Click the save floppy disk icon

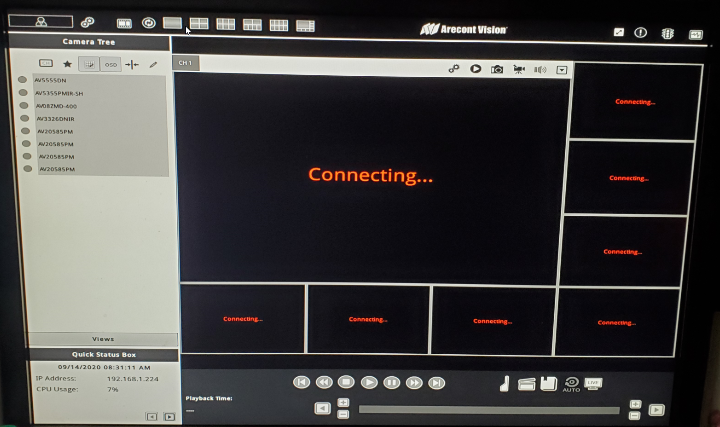(548, 384)
